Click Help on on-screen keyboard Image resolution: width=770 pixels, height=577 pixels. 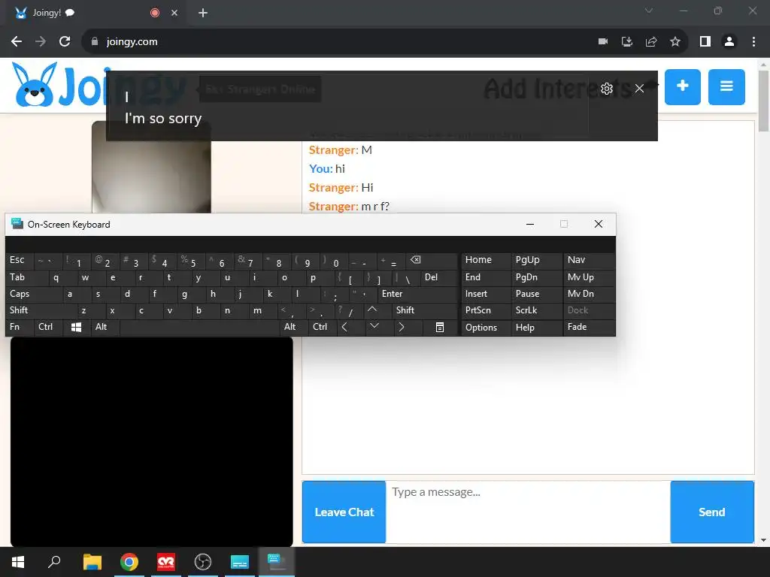point(537,328)
